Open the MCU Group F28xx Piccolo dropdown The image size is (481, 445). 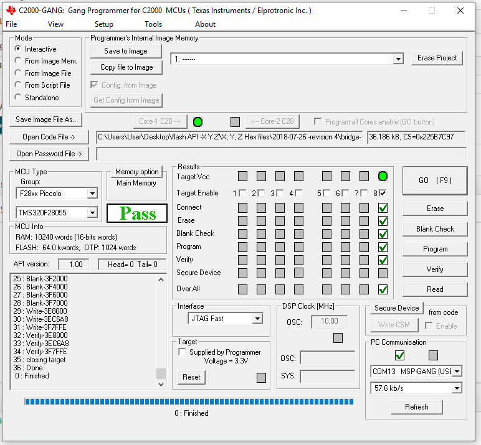(x=92, y=194)
